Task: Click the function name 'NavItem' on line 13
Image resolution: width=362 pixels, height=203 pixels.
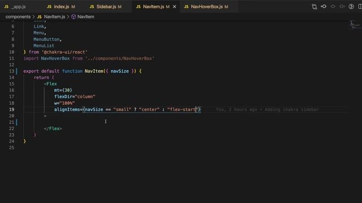Action: pos(94,71)
